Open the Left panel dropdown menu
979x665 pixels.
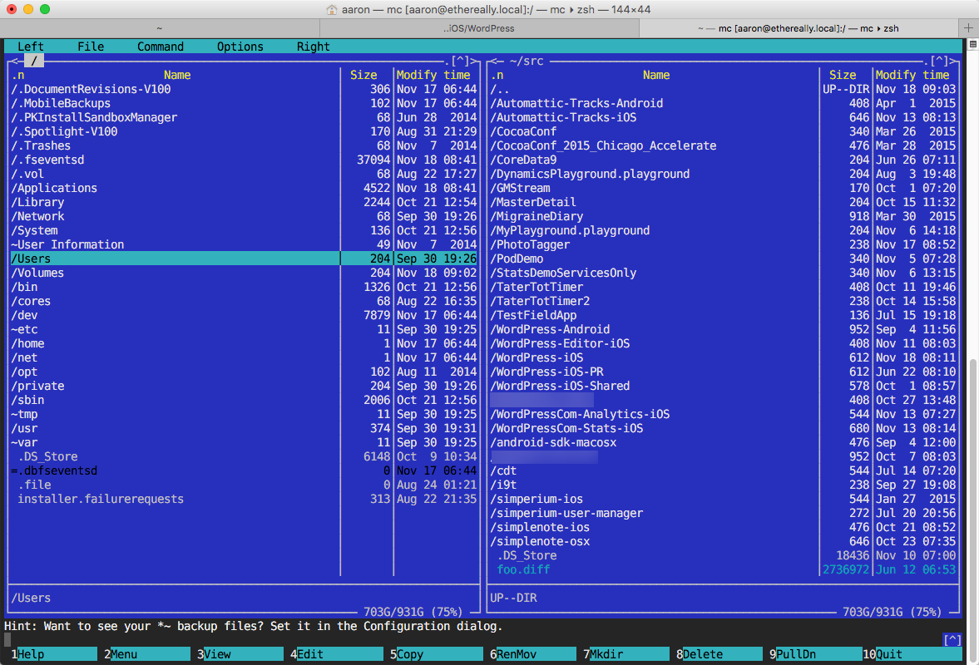pos(31,47)
